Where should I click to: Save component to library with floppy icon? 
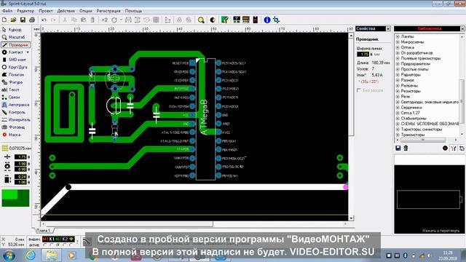click(x=398, y=148)
